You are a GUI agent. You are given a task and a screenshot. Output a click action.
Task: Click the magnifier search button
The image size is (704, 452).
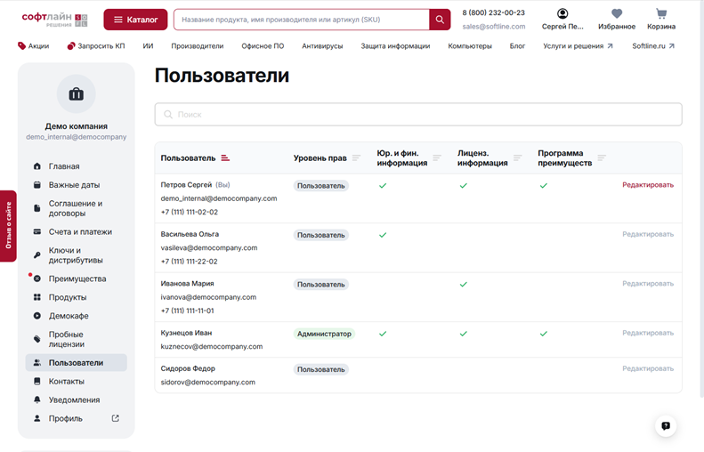point(440,20)
